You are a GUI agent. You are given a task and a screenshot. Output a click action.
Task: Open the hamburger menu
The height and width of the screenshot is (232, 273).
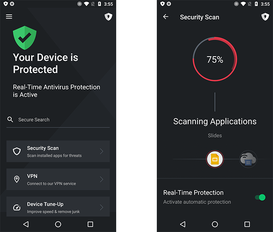pos(9,17)
